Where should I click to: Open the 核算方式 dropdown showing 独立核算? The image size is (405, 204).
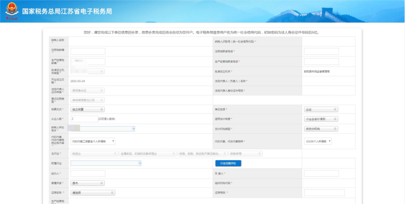tap(87, 109)
